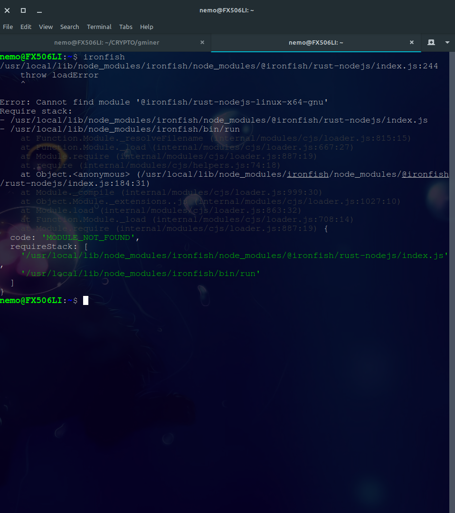Screen dimensions: 455x513
Task: Click the terminal vertical scrollbar
Action: [452, 282]
